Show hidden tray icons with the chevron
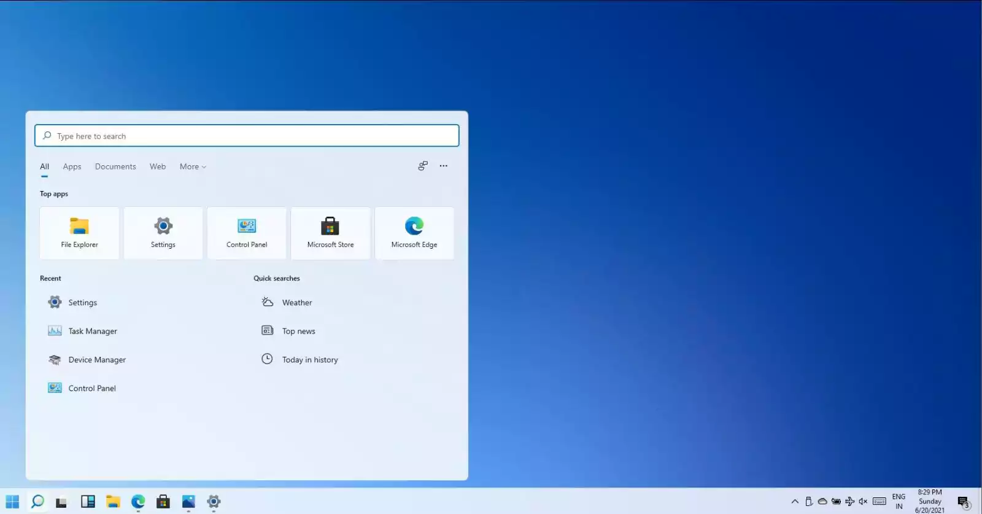The image size is (982, 514). (x=795, y=502)
